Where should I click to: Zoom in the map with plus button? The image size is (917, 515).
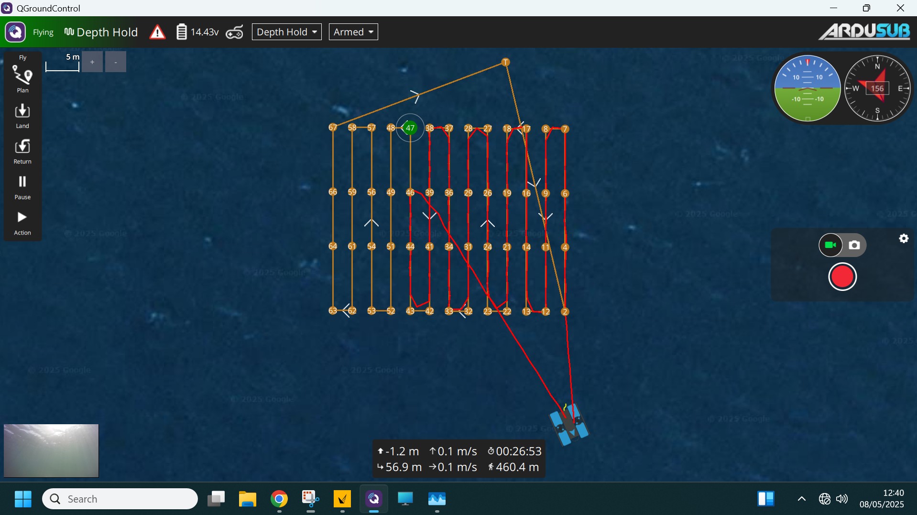point(92,62)
